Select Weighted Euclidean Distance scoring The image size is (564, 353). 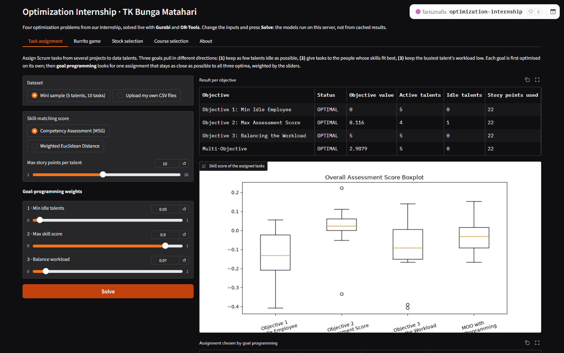coord(66,146)
